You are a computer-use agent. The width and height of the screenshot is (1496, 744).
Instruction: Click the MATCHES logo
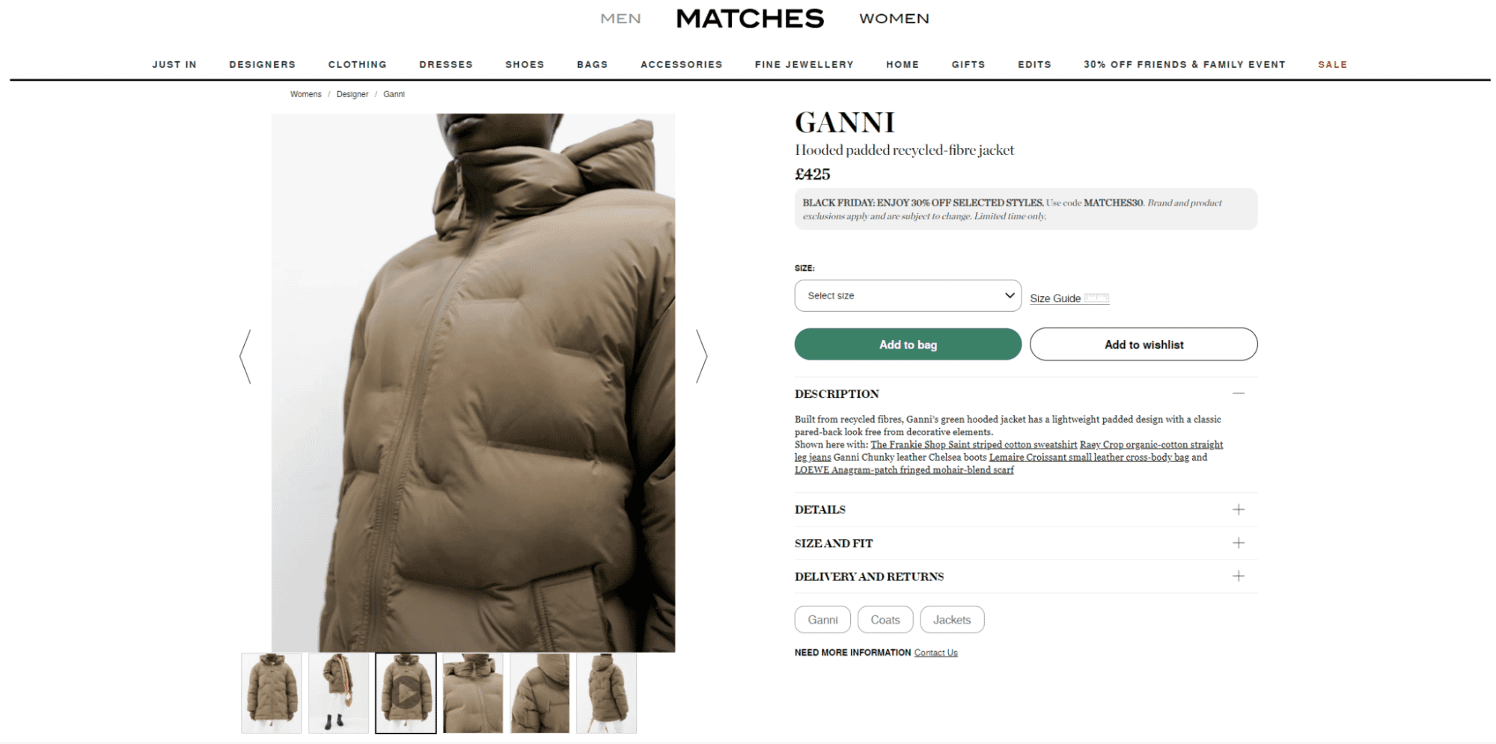(x=750, y=19)
